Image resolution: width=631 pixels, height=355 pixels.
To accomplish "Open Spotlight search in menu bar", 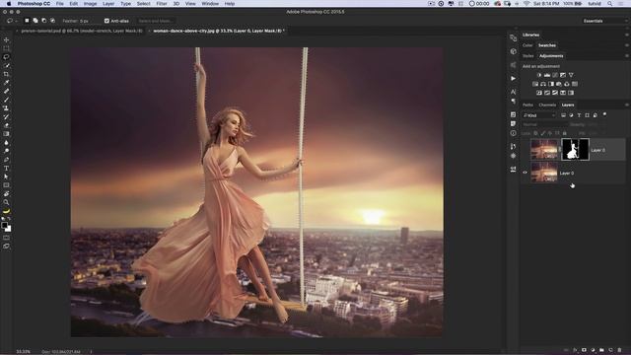I will 610,4.
